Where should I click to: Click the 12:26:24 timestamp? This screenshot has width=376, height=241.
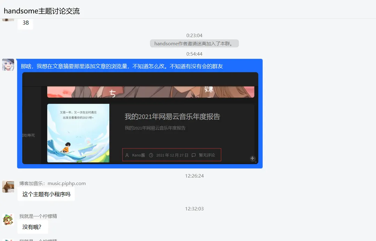pos(194,176)
